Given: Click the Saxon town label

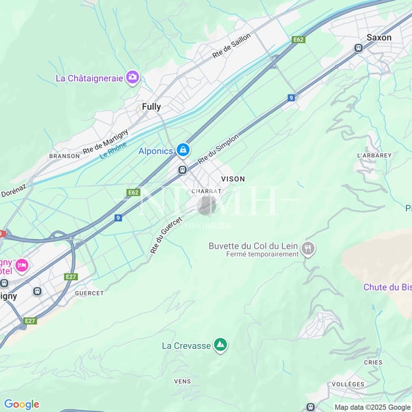Looking at the screenshot, I should [x=379, y=38].
